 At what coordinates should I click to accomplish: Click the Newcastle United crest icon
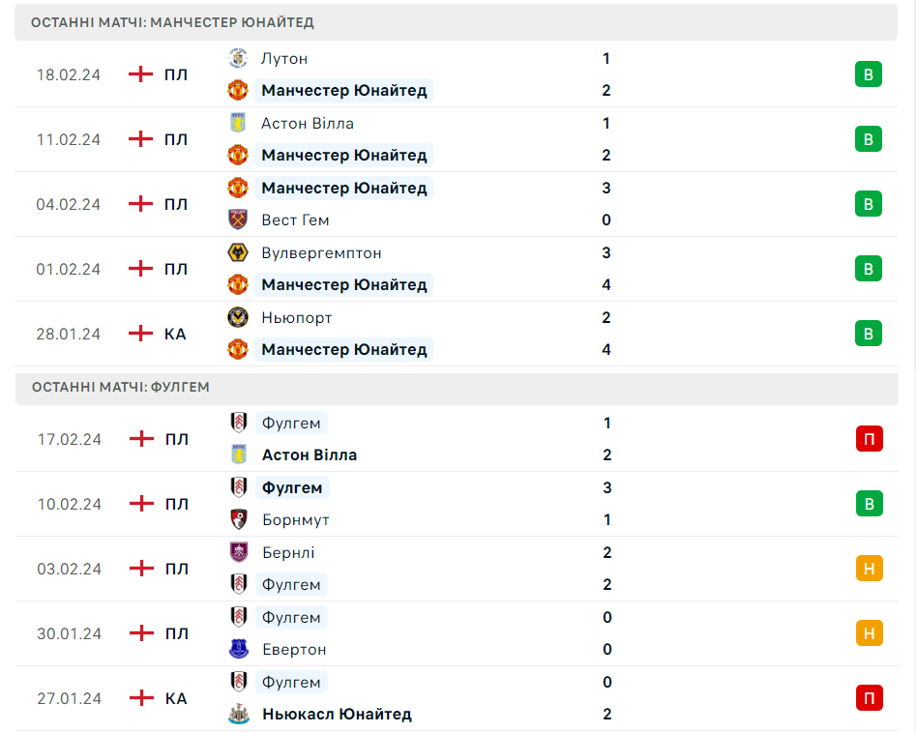(238, 714)
